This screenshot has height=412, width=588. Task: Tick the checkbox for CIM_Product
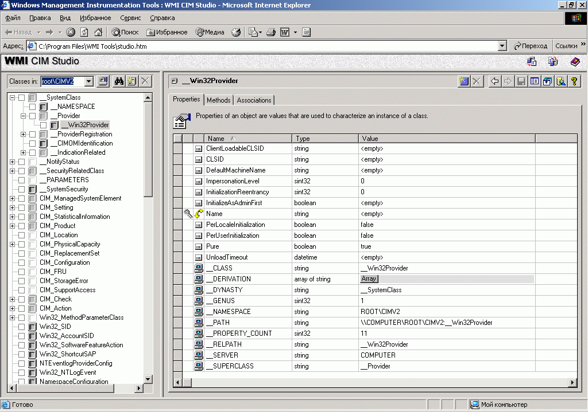22,226
